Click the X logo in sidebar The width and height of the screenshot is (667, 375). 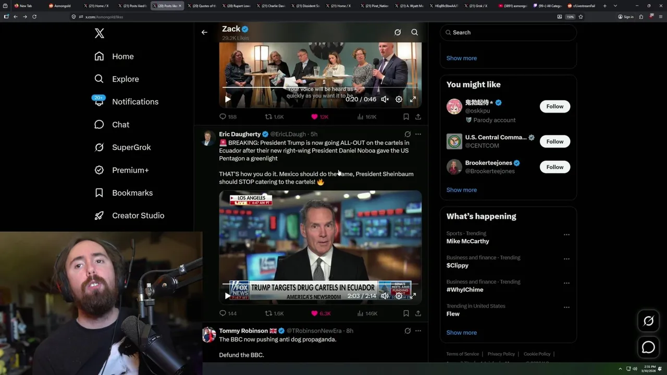100,33
